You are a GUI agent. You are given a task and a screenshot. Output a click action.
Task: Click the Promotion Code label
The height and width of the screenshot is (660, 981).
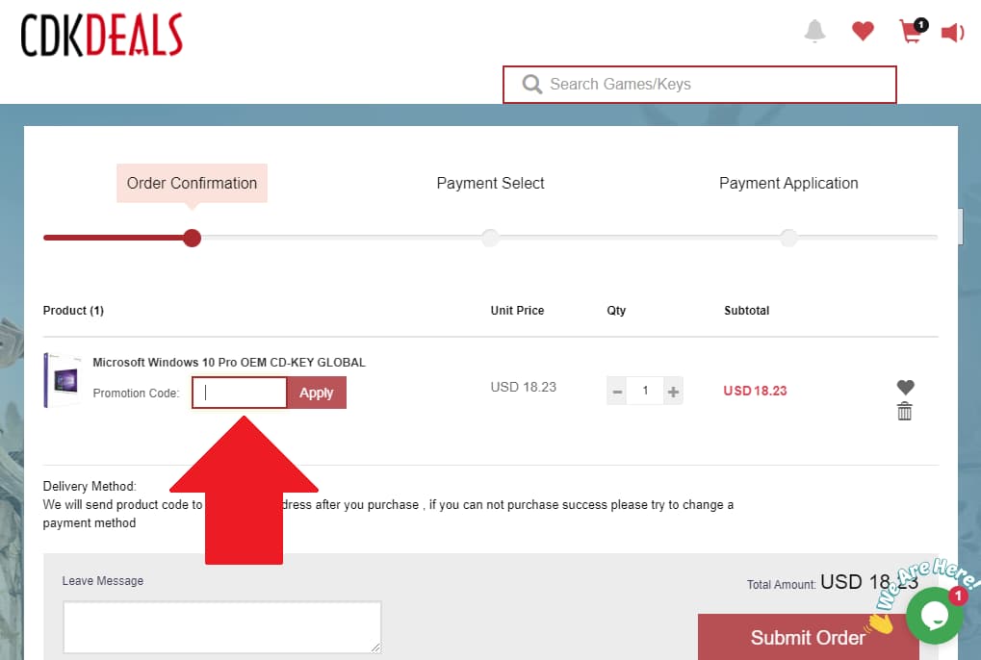[x=136, y=393]
